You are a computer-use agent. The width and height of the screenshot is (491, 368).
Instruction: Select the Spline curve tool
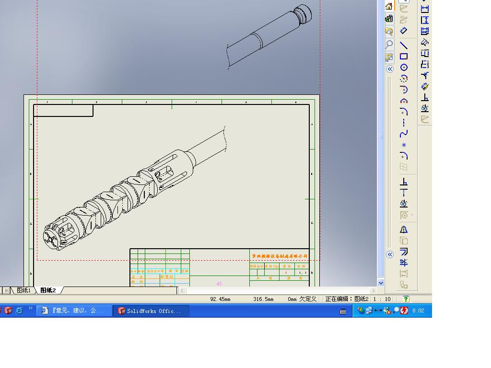(x=404, y=134)
